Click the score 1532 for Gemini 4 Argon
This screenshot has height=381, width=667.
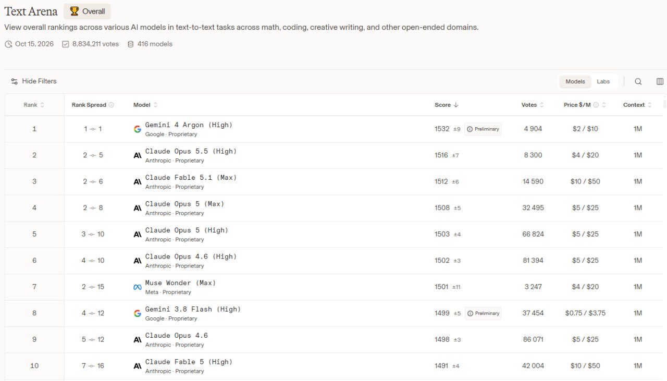click(x=442, y=129)
